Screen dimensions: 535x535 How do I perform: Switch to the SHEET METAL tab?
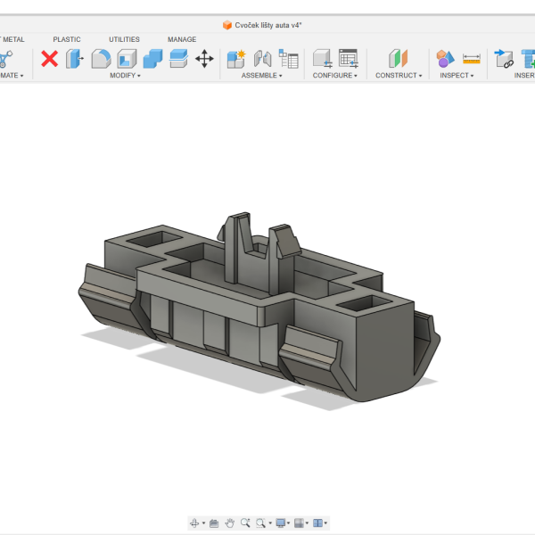[12, 39]
